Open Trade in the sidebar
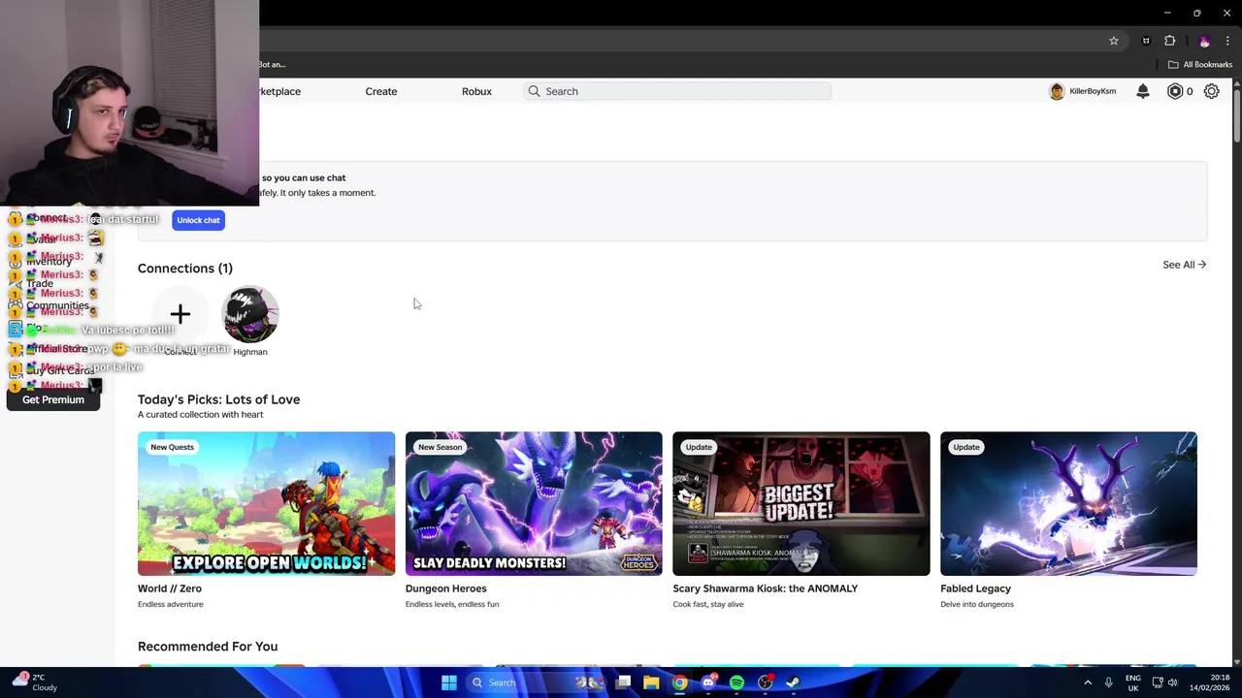Screen dimensions: 1242x698 pos(40,284)
